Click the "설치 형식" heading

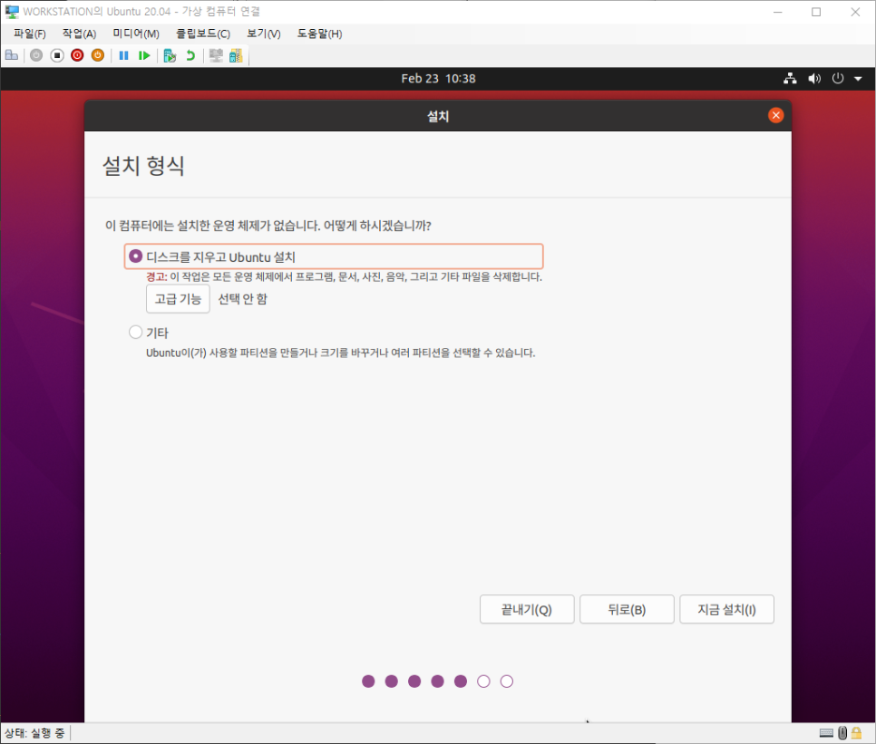[x=143, y=166]
